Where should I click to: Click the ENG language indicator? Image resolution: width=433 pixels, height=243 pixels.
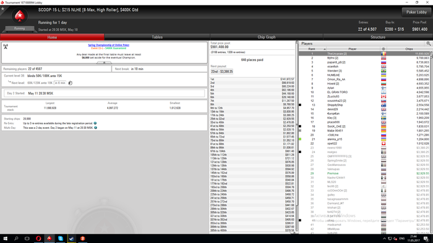point(402,239)
